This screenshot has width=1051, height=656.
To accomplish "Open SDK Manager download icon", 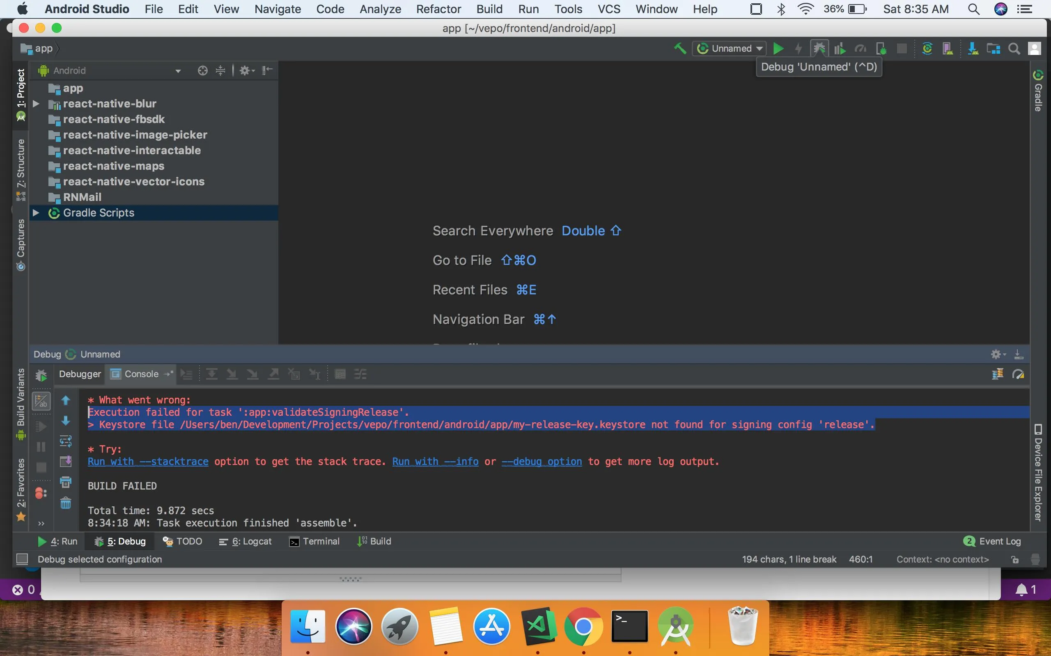I will pos(973,49).
